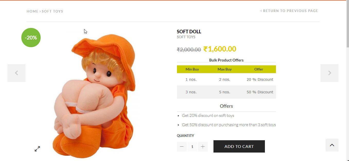Click the -20% discount badge
This screenshot has height=161, width=349.
click(31, 38)
